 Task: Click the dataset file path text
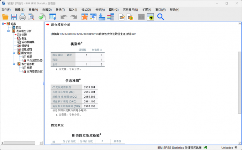coord(93,34)
